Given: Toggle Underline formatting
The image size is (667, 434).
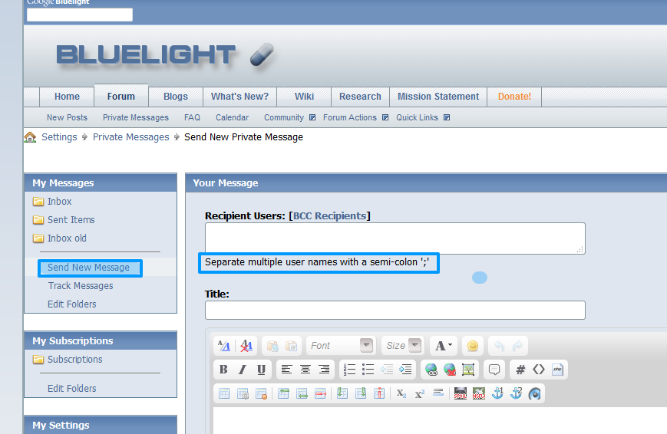Looking at the screenshot, I should [x=261, y=370].
